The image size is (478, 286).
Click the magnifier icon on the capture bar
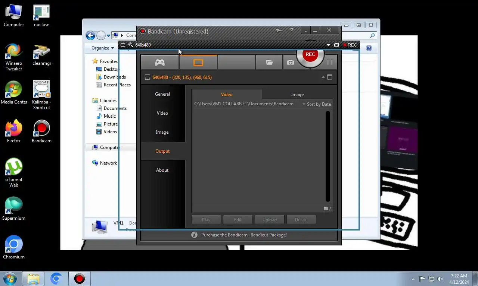point(130,45)
